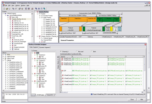Collapse the Static Frames tree node
The width and height of the screenshot is (152, 104).
pos(40,18)
